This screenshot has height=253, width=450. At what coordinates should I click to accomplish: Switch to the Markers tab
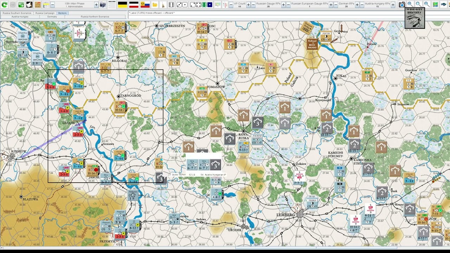62,13
